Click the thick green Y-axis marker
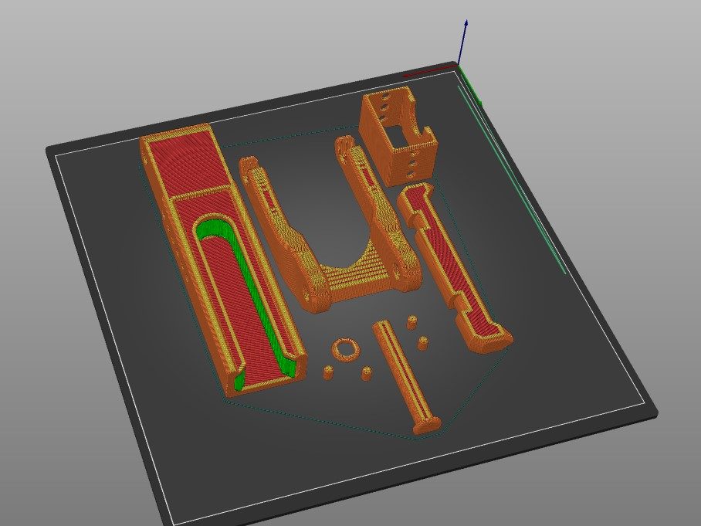The image size is (701, 526). 470,86
